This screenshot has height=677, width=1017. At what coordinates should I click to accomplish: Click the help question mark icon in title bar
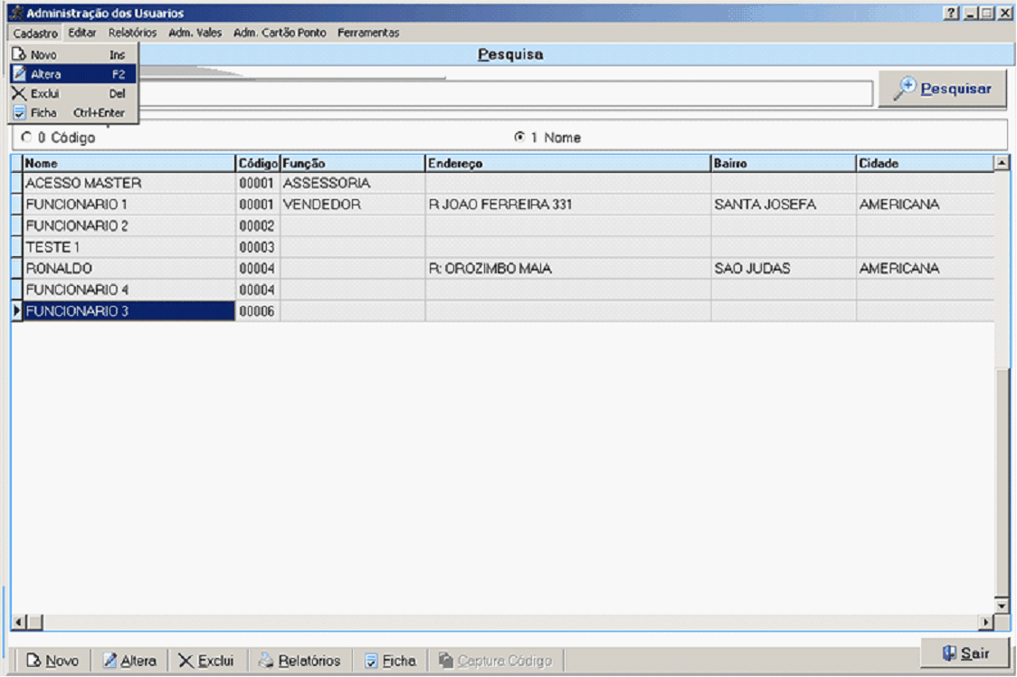click(951, 14)
